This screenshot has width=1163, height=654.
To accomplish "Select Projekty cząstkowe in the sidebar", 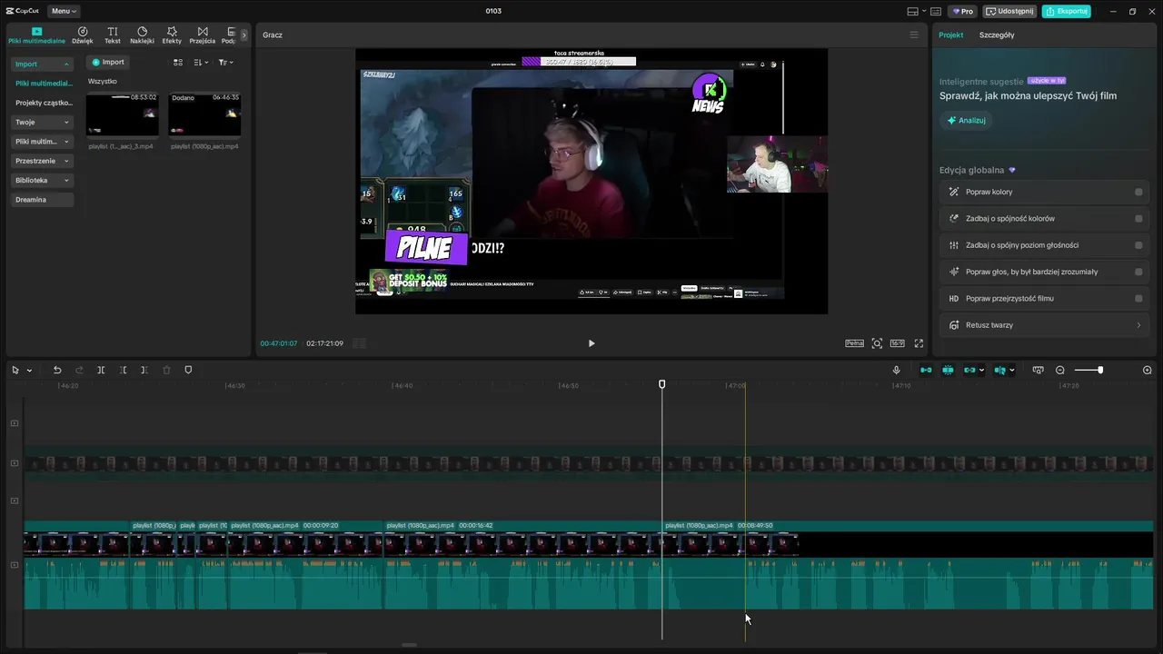I will tap(42, 103).
